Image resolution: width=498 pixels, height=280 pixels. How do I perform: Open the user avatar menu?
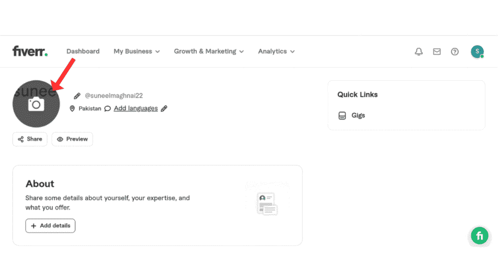(477, 52)
